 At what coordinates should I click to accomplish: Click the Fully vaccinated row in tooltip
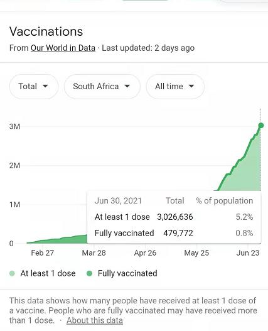coord(174,233)
